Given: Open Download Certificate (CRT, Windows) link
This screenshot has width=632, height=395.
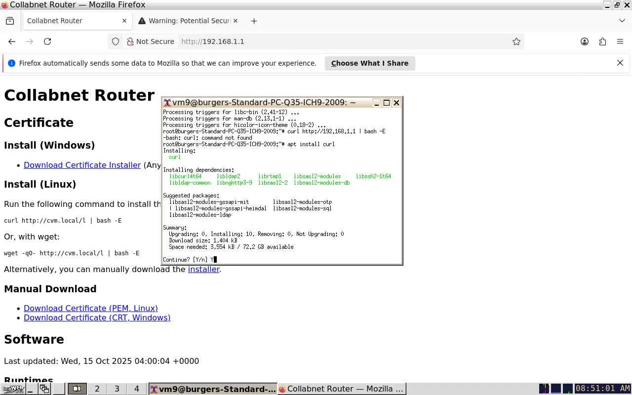Looking at the screenshot, I should pos(97,317).
